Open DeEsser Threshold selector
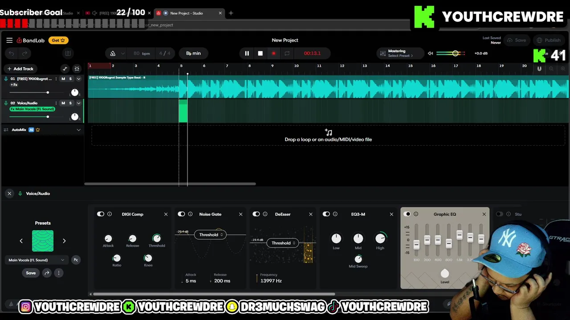 pyautogui.click(x=284, y=243)
